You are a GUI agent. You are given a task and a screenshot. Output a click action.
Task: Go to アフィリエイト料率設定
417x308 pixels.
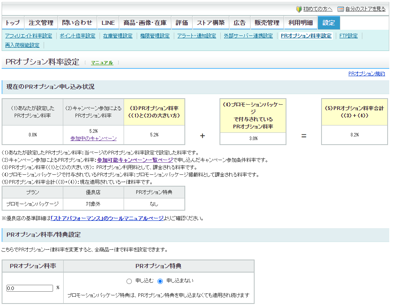(x=28, y=36)
